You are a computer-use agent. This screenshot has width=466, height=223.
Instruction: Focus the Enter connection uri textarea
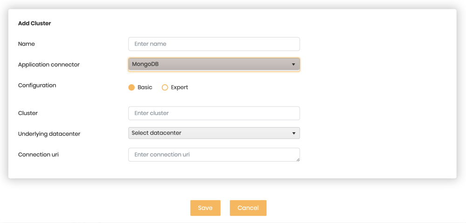(x=214, y=155)
